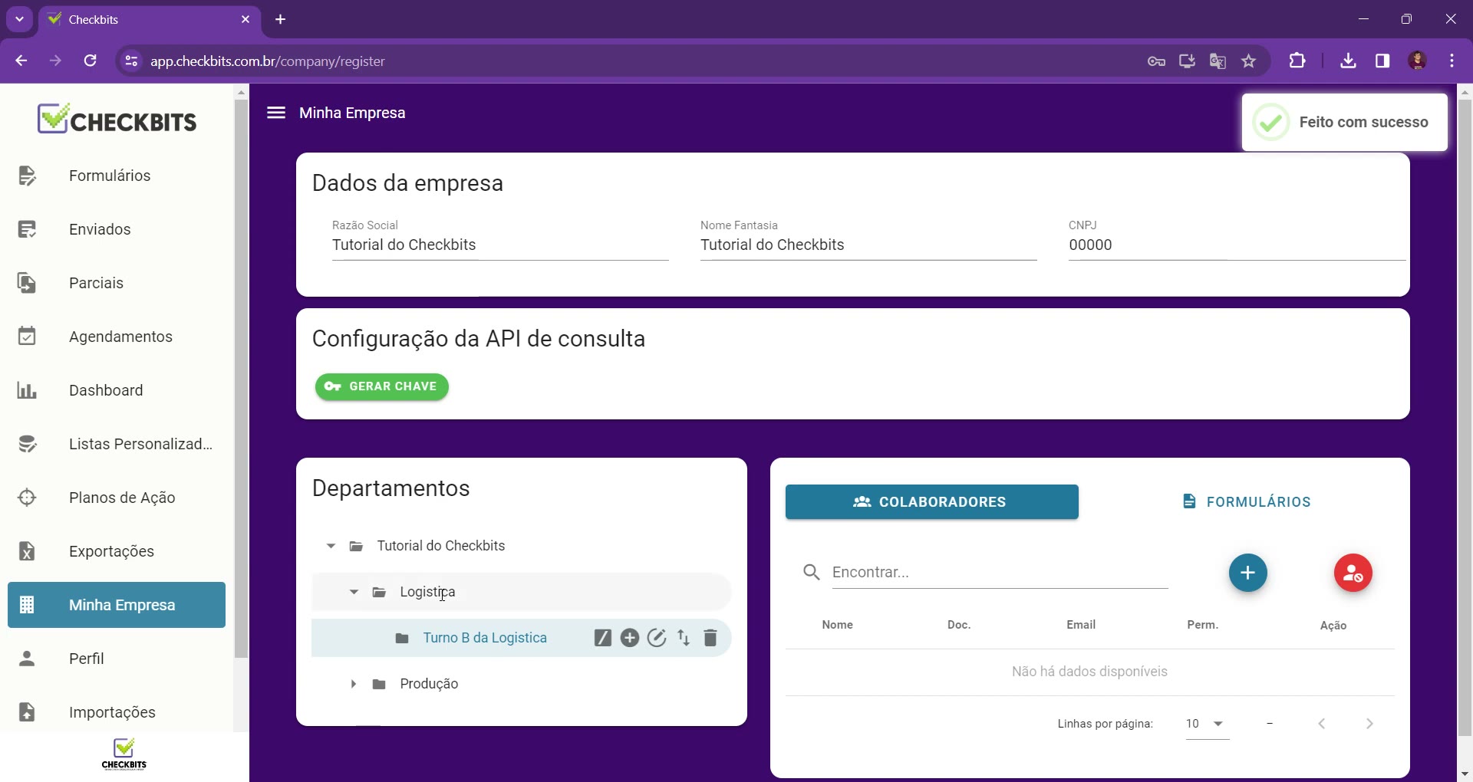Click the slash square icon on Turno B

603,638
